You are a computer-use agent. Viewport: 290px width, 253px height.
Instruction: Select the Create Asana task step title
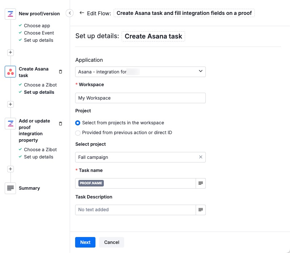[34, 72]
